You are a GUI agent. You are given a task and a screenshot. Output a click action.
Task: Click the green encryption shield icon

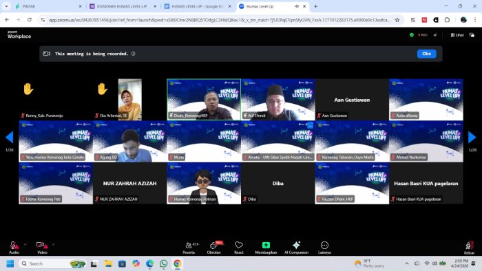(412, 35)
